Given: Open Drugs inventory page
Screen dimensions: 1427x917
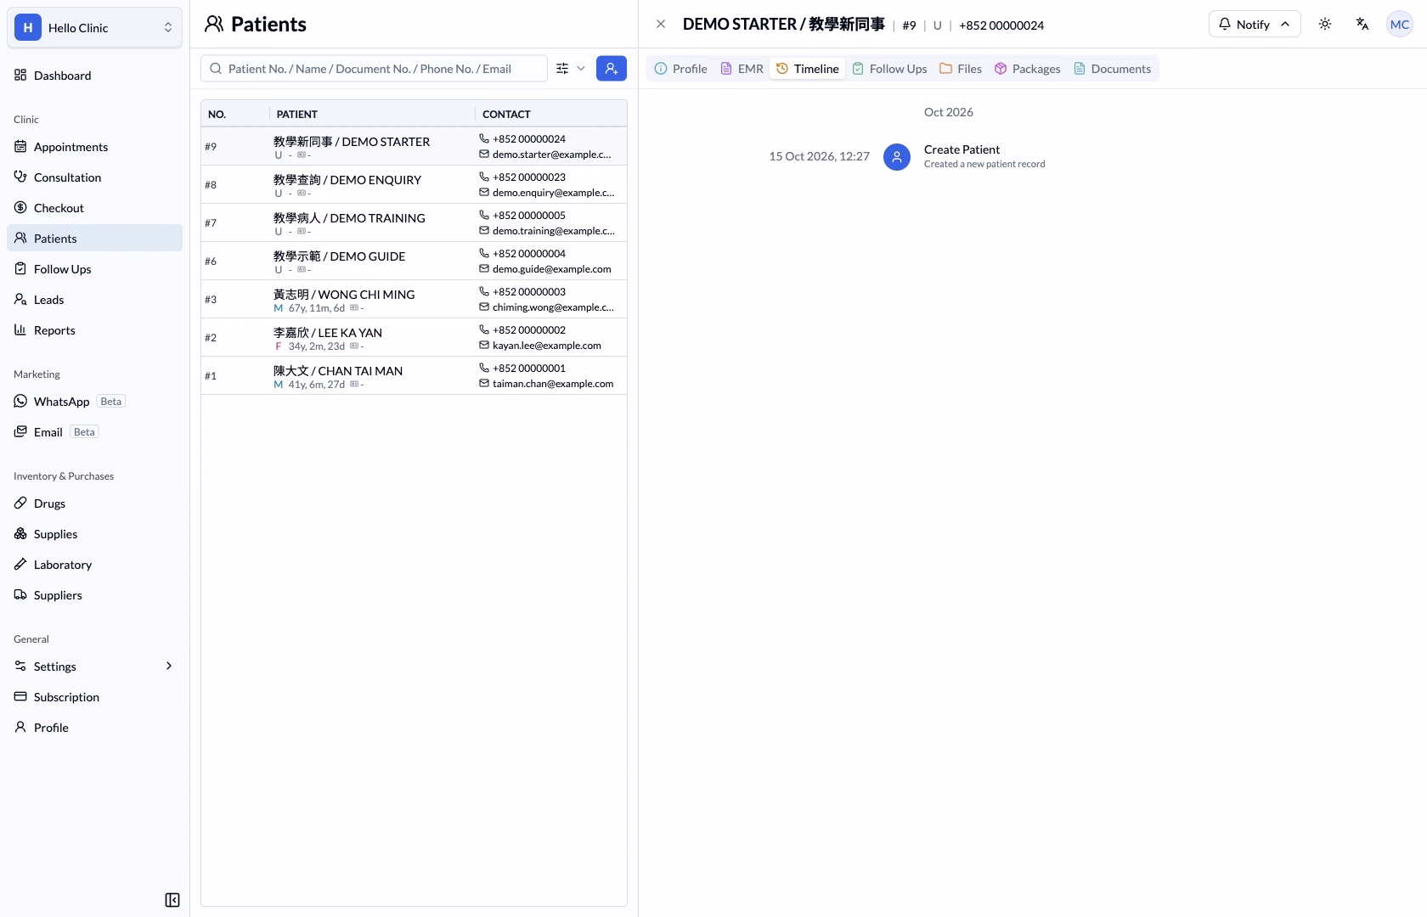Looking at the screenshot, I should click(94, 504).
